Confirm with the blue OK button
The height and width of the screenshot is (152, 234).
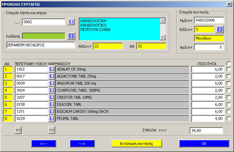pyautogui.click(x=204, y=144)
